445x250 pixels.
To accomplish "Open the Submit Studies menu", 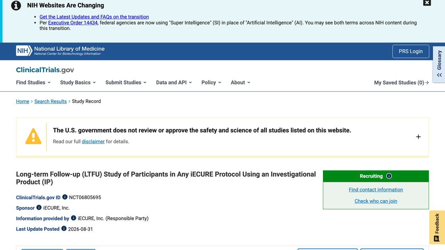I will click(126, 82).
